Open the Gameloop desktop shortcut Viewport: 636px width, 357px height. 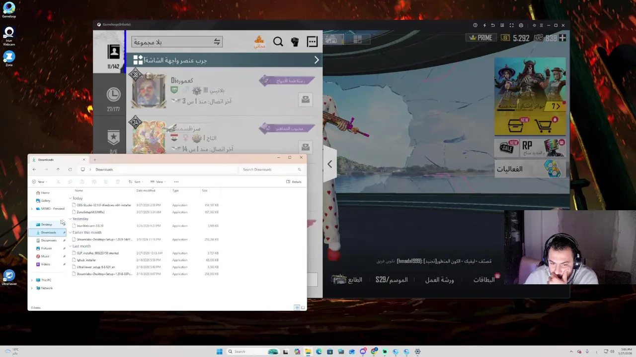tap(9, 9)
